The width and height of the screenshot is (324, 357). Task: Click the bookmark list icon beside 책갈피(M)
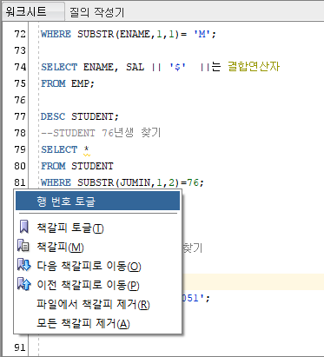coord(23,245)
